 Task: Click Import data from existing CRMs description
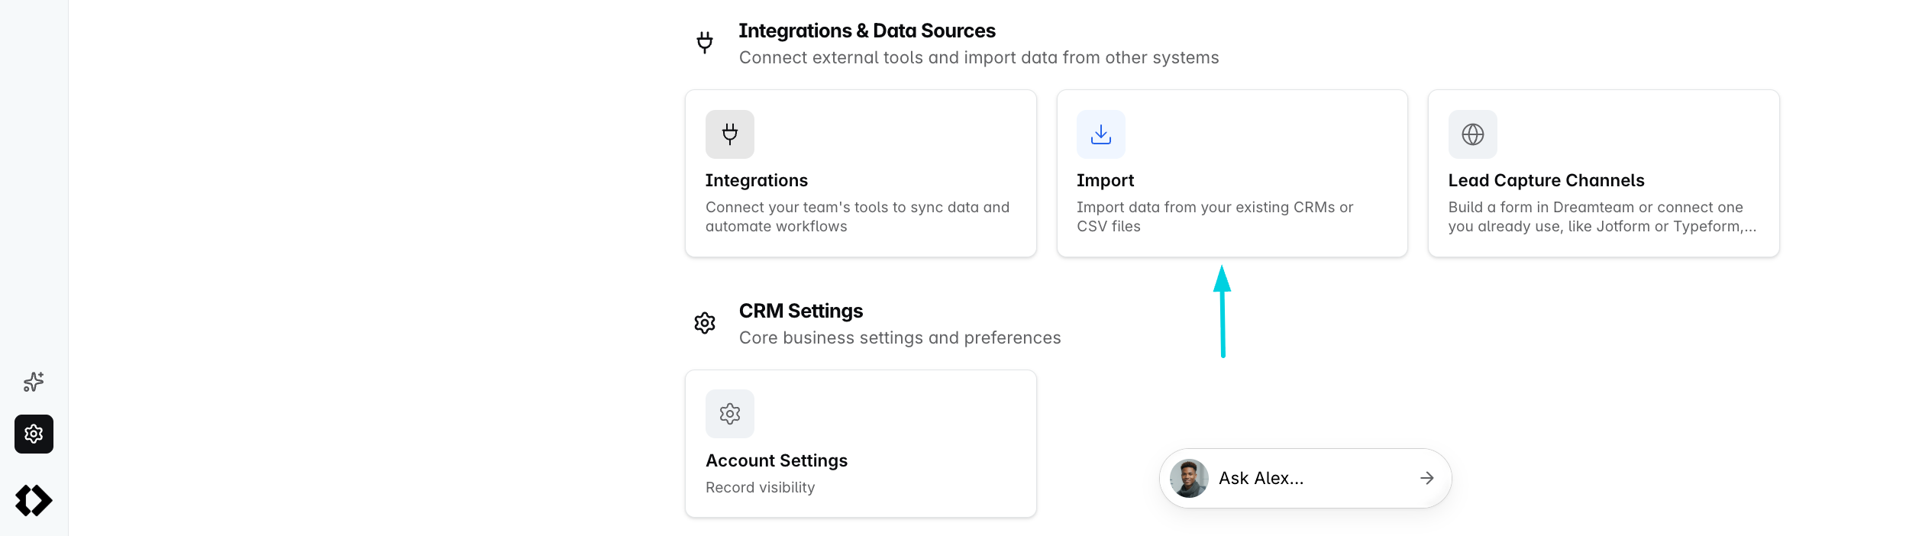point(1215,217)
